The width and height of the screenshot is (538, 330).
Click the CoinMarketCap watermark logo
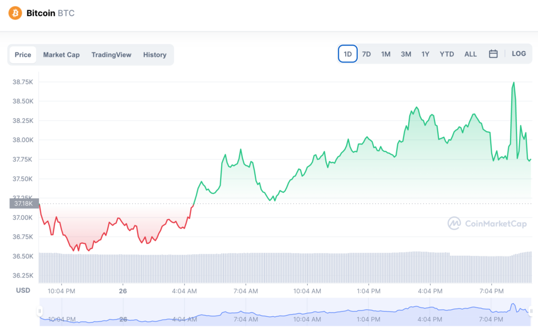(x=487, y=224)
